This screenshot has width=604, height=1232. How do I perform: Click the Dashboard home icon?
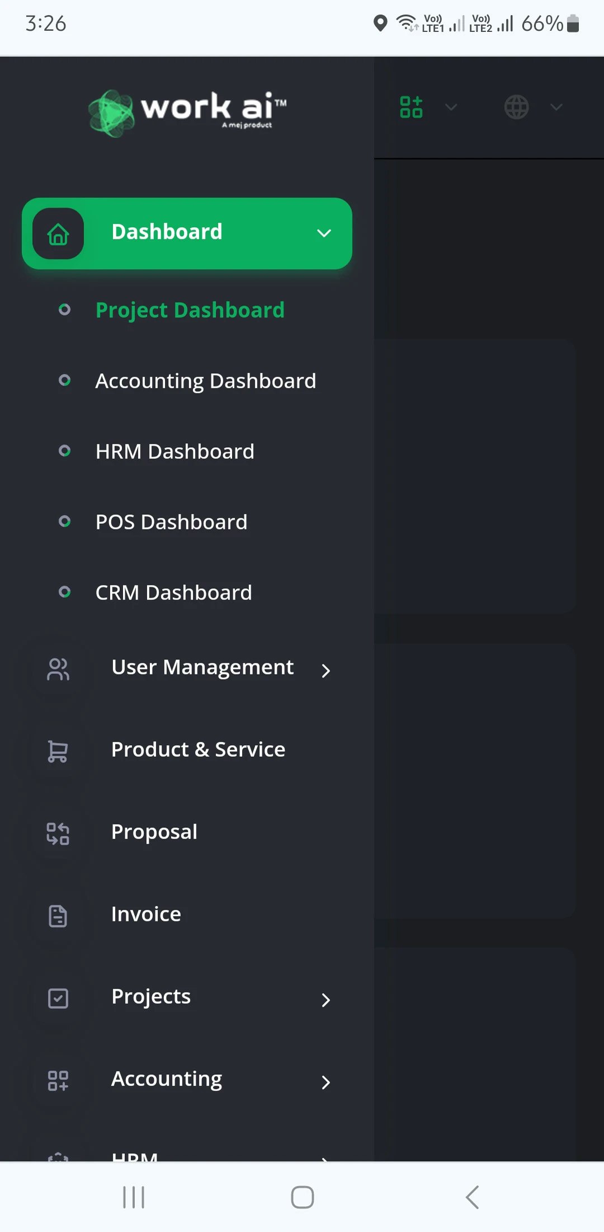(x=58, y=233)
